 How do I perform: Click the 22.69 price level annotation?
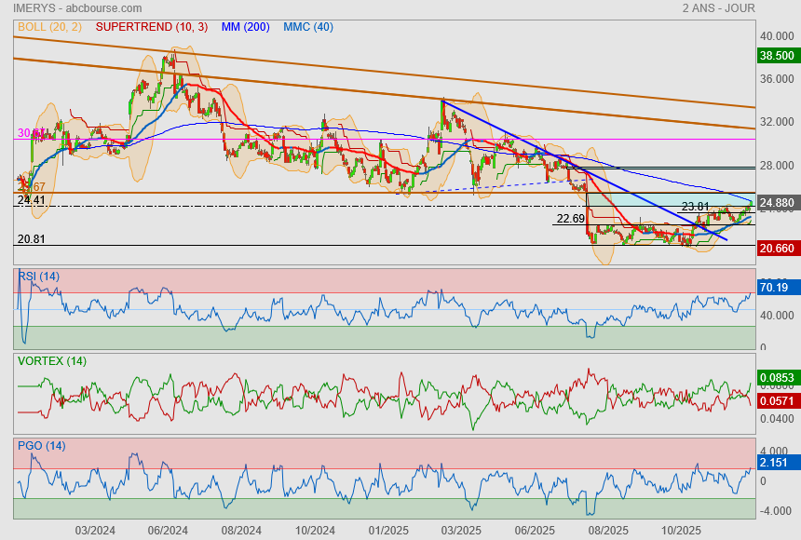click(x=570, y=219)
